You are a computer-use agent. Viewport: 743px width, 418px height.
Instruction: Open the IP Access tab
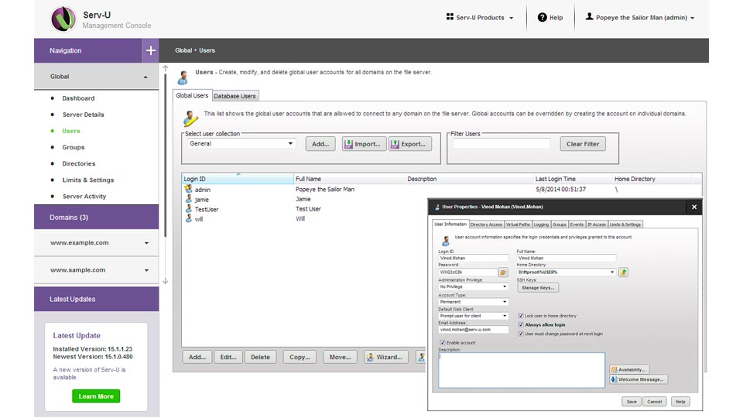597,224
